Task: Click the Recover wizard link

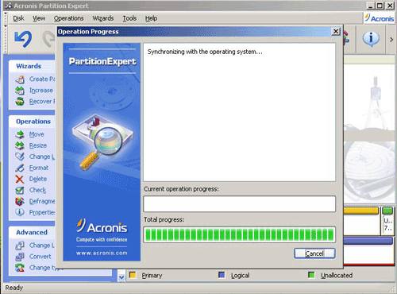Action: click(42, 102)
